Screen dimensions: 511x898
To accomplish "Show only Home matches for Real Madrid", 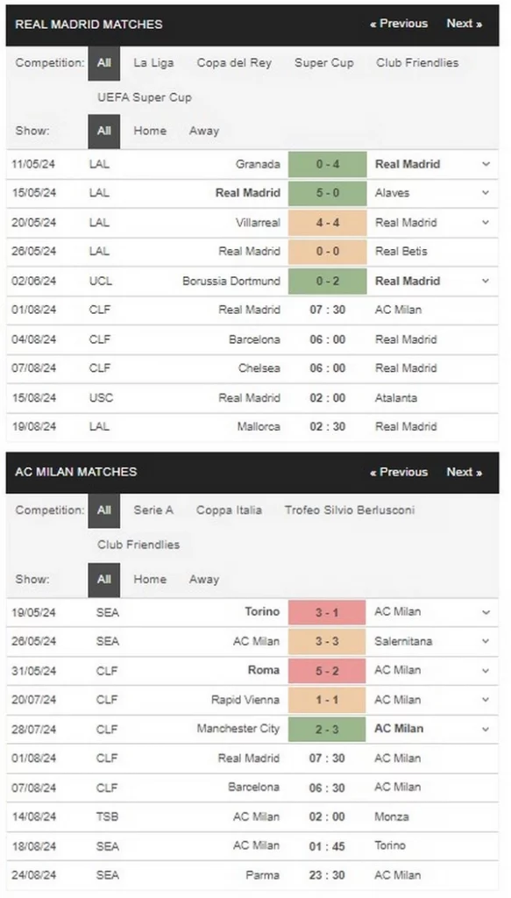I will (x=150, y=131).
